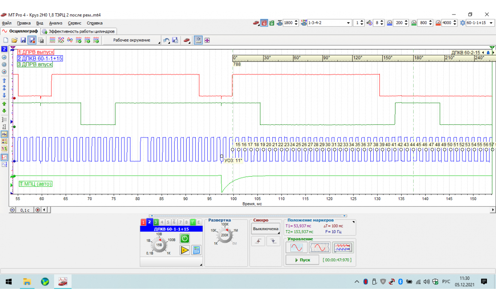Click the open folder icon in toolbar
This screenshot has height=300, width=496.
click(x=14, y=40)
